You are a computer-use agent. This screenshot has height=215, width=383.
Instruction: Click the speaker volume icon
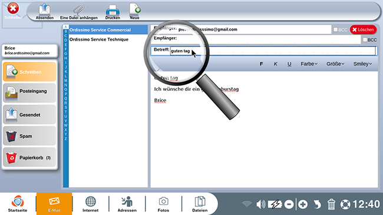coord(260,204)
